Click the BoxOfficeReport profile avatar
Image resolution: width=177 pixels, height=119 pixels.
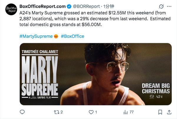point(11,9)
